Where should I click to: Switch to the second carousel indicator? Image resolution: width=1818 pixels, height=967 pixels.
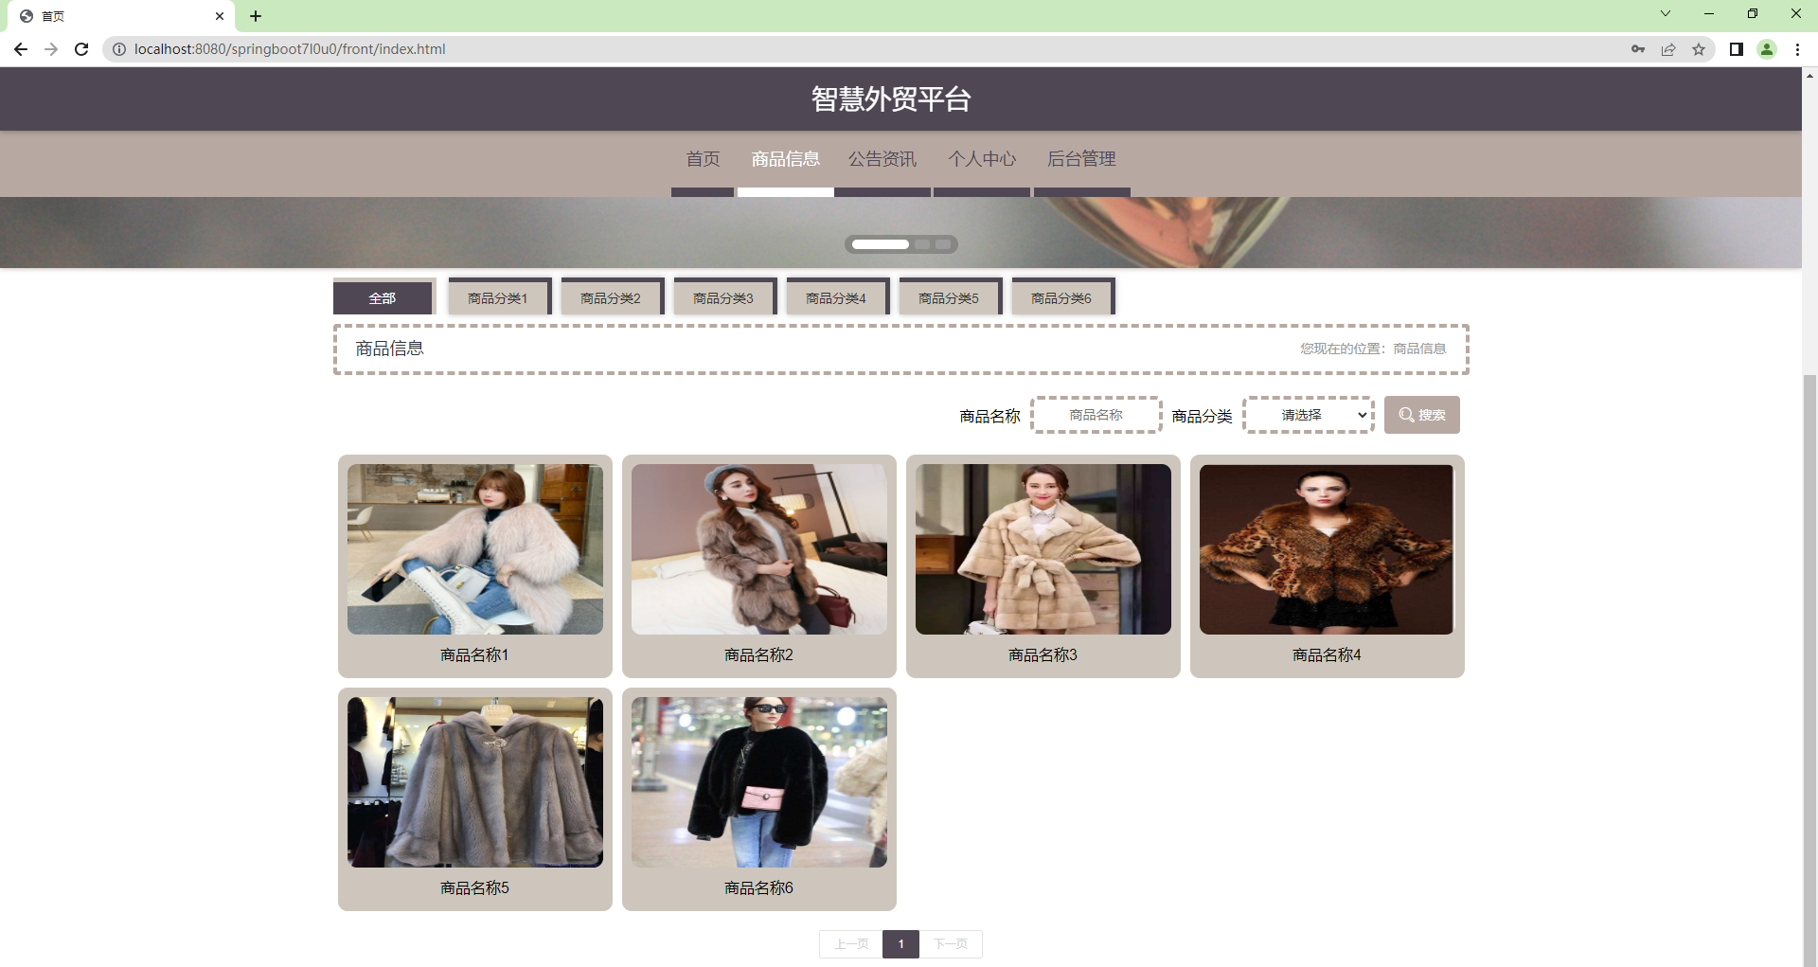click(922, 244)
